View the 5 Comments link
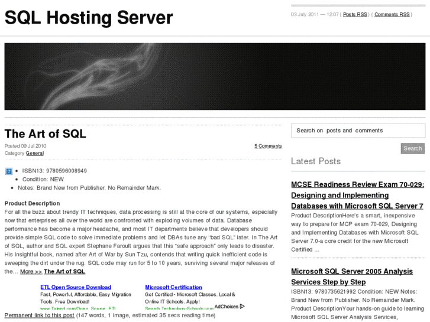This screenshot has width=430, height=322. 268,146
